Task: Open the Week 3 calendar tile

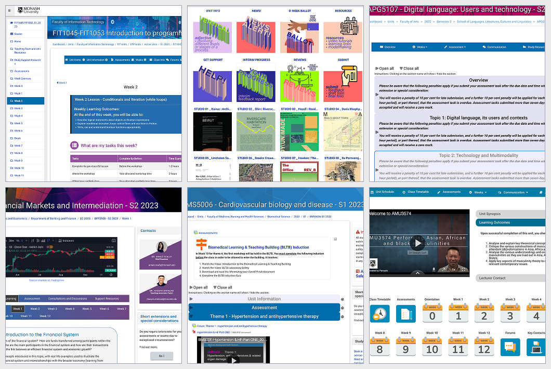Action: coord(510,313)
